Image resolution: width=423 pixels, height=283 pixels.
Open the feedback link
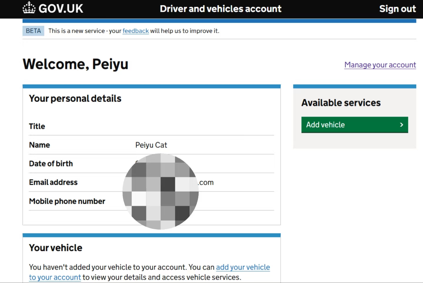click(x=135, y=31)
